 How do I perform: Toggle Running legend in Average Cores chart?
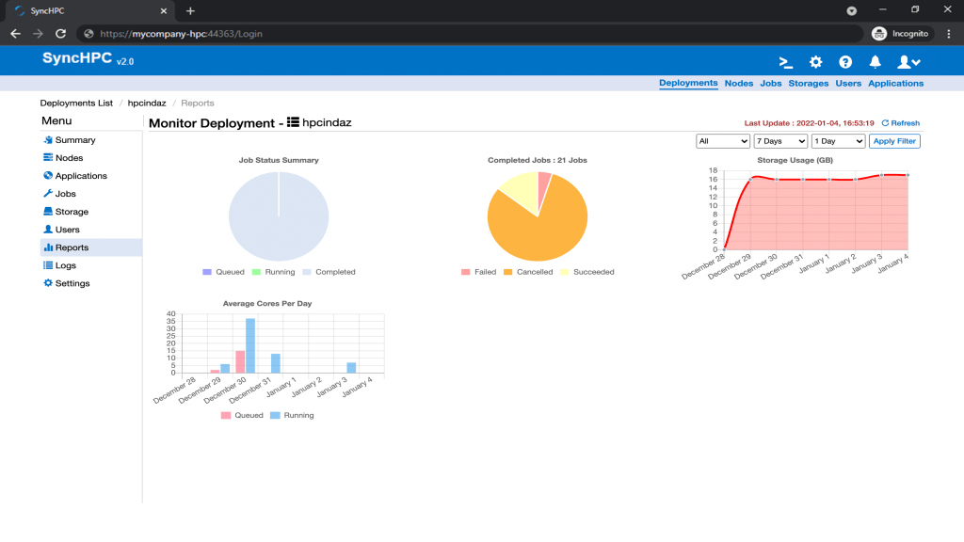pyautogui.click(x=292, y=415)
